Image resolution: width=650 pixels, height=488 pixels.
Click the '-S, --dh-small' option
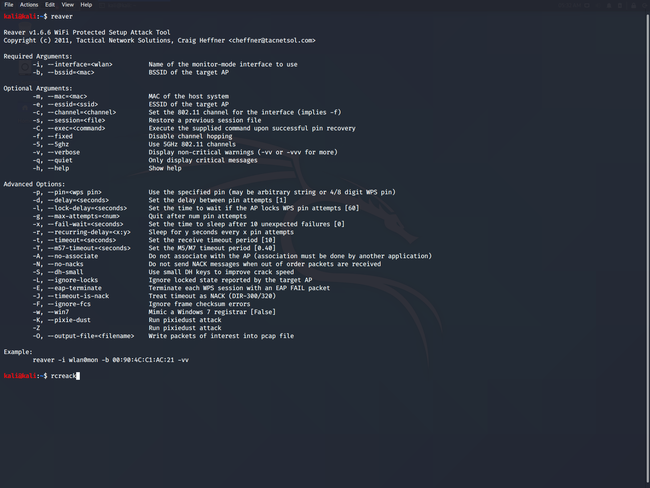[x=58, y=272]
